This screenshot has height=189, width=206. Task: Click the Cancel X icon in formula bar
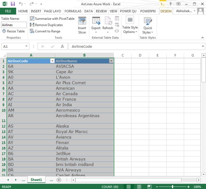[x=42, y=46]
